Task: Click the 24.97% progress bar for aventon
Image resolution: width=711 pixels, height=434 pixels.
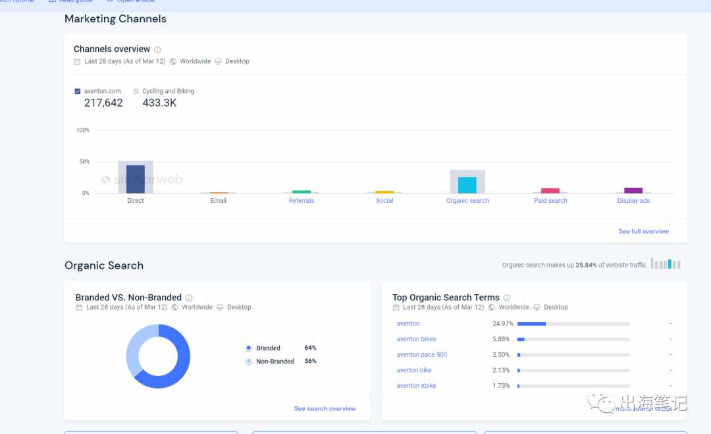Action: [x=573, y=324]
